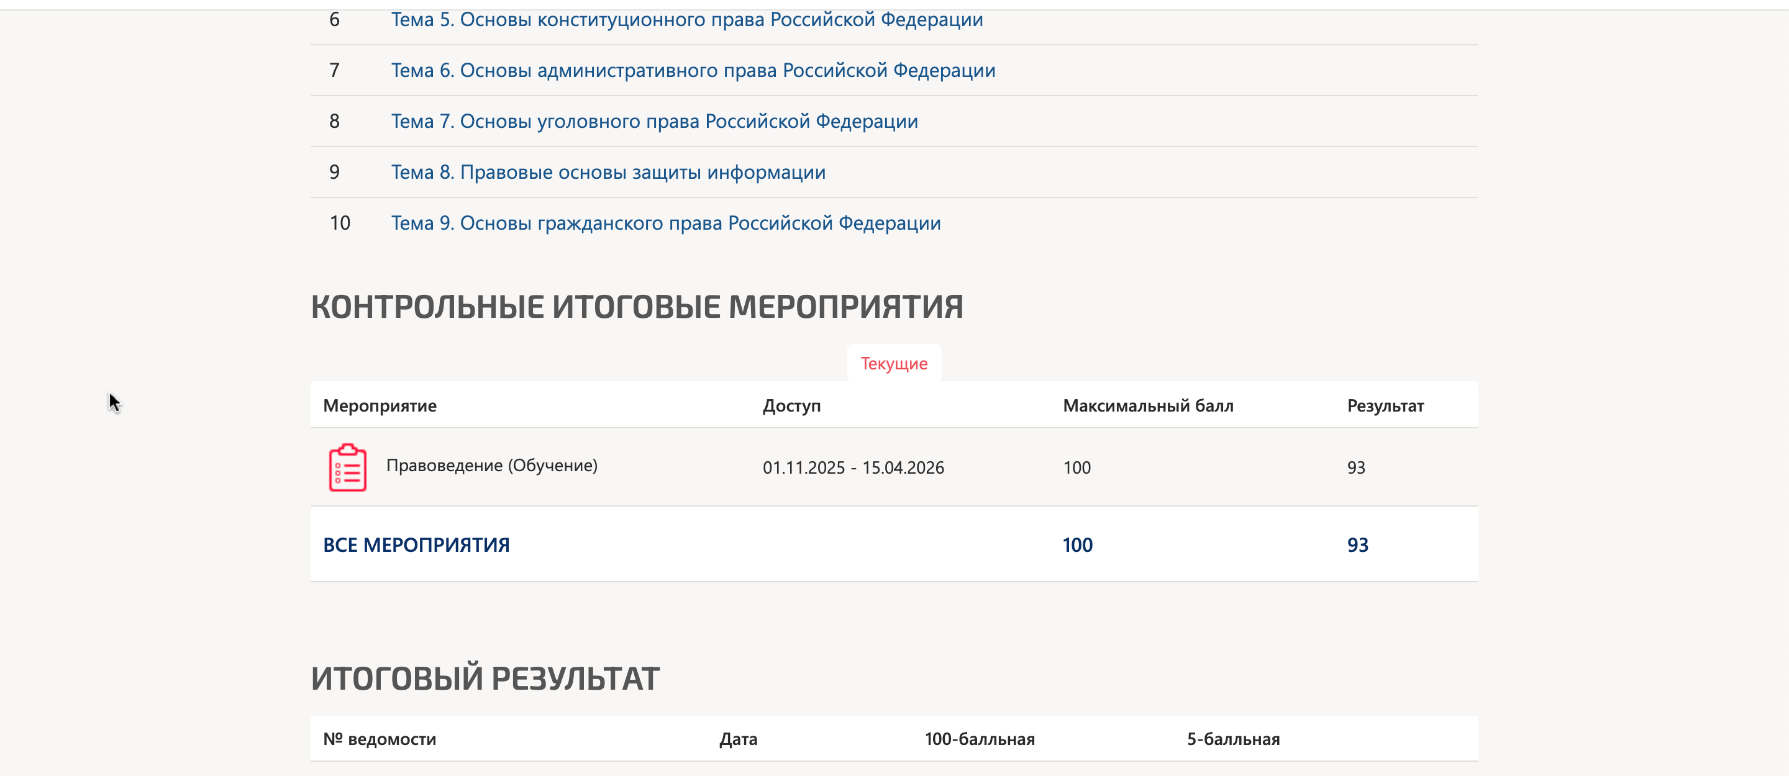Open Тема 5 конституционного права link
This screenshot has width=1789, height=776.
[x=686, y=19]
